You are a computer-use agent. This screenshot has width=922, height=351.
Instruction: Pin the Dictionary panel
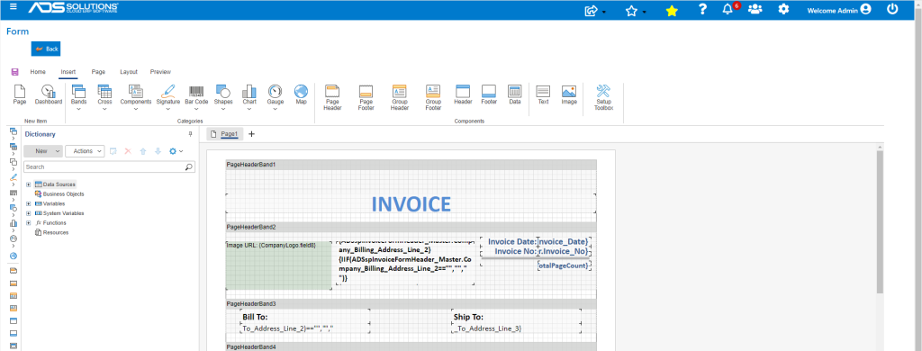[x=190, y=134]
